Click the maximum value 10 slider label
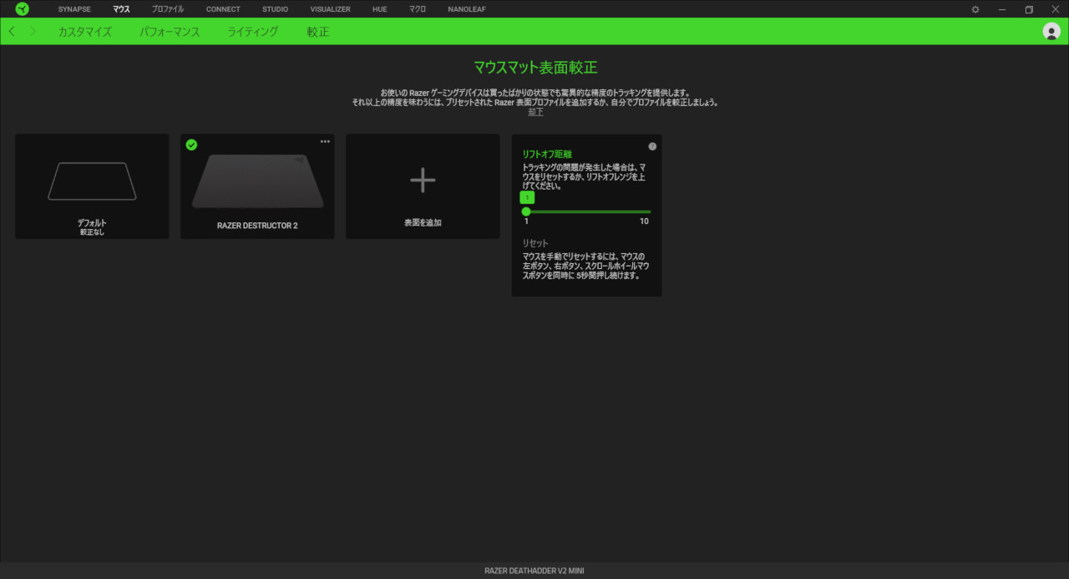The image size is (1069, 579). click(644, 221)
